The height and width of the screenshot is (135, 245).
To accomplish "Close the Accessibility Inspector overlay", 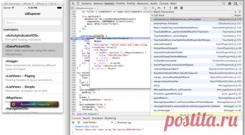I will coord(14,104).
